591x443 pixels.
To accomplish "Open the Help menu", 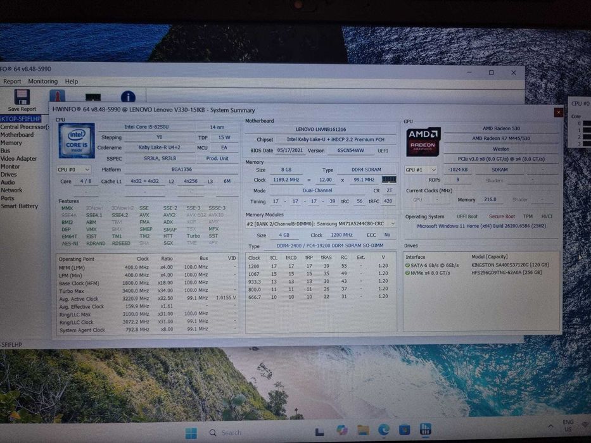I will [x=71, y=82].
